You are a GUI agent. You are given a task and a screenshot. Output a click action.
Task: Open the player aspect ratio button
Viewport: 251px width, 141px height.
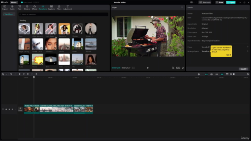pos(178,68)
